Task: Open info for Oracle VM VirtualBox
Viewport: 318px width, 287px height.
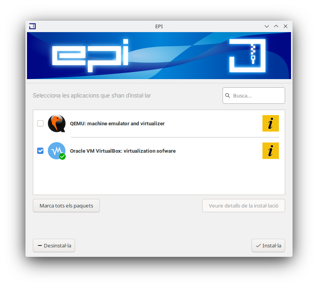Action: [x=270, y=151]
